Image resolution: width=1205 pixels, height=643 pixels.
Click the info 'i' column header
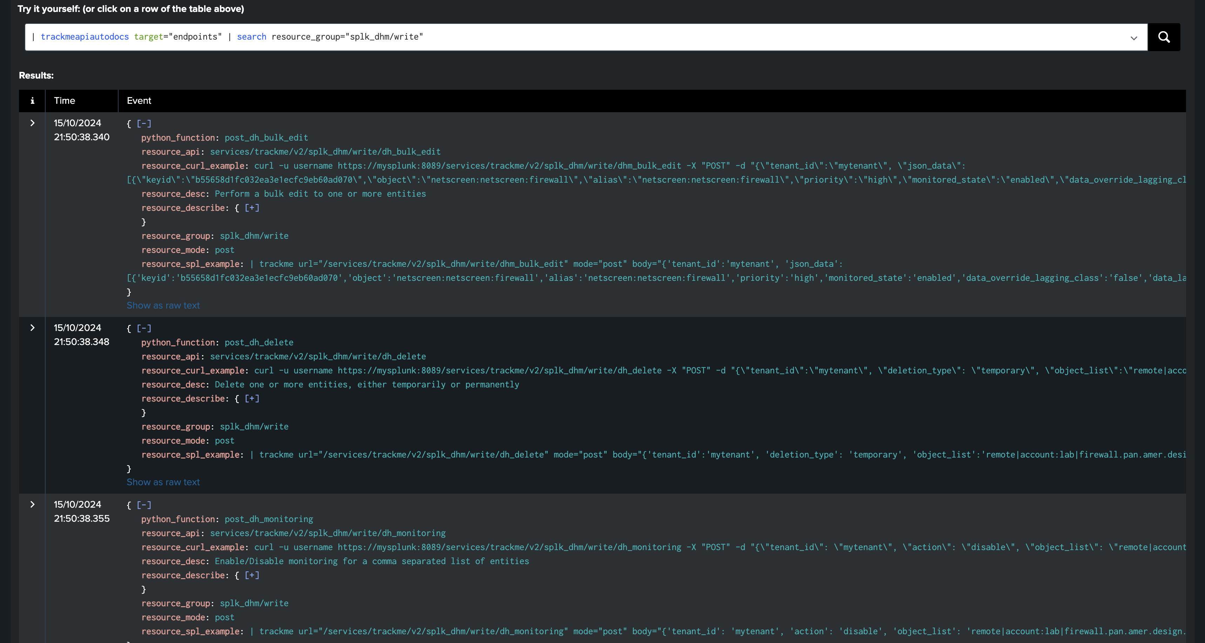[x=32, y=101]
